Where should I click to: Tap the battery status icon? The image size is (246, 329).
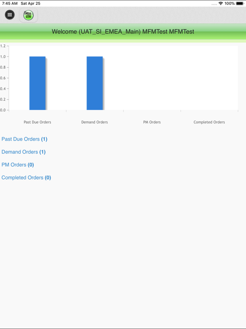(240, 3)
